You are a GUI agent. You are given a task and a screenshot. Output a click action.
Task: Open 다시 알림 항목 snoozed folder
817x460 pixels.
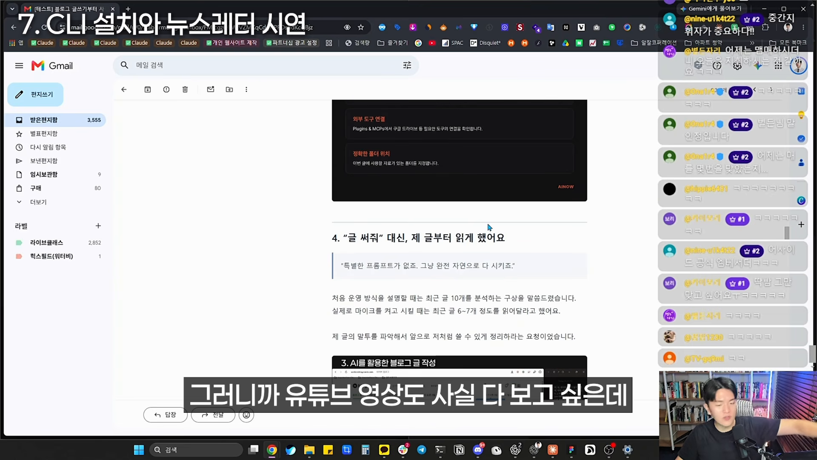56,147
